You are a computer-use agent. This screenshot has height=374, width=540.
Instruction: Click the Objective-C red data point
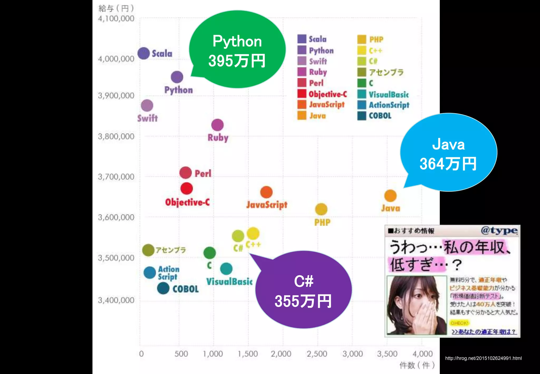tap(187, 189)
